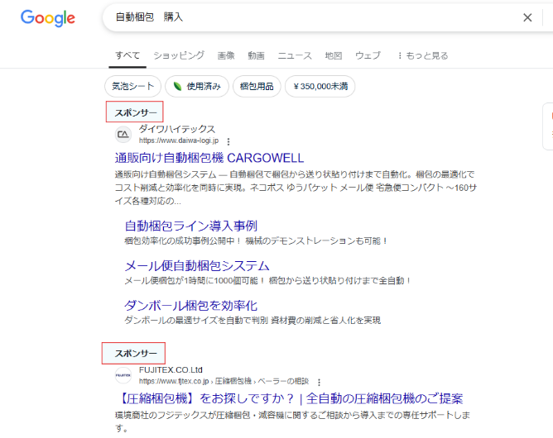Click the ダイワハイテックス advertiser name
The image size is (553, 438).
(x=176, y=129)
